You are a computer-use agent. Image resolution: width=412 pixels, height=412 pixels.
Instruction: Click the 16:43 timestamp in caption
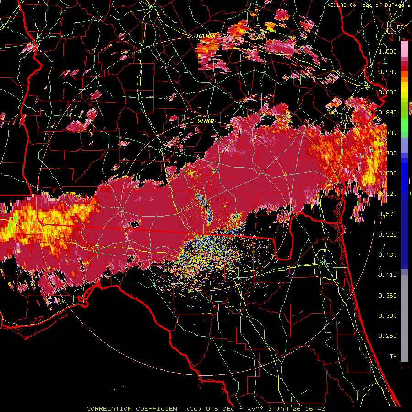[x=316, y=409]
